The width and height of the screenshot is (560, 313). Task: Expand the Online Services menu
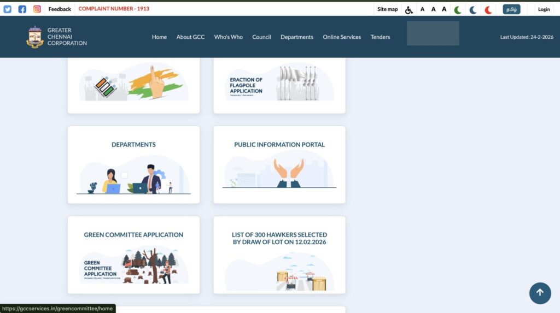[342, 37]
